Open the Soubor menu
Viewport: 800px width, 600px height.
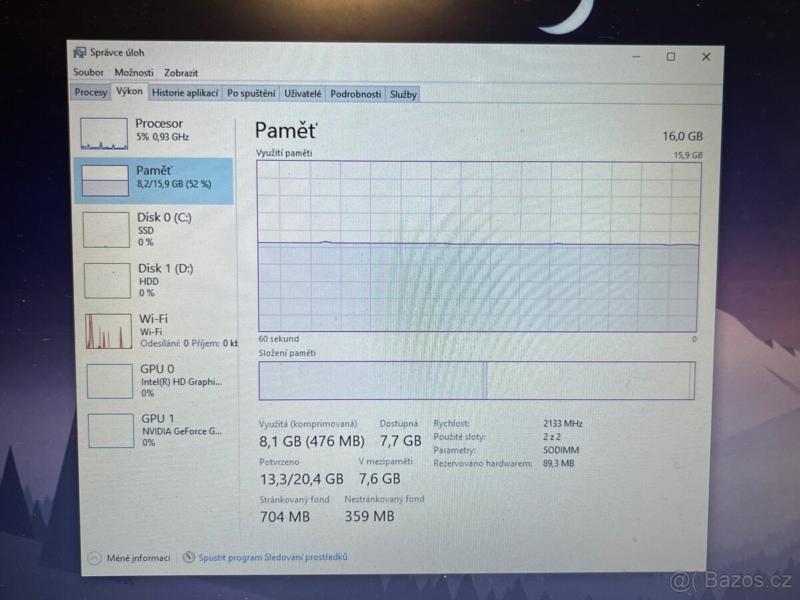coord(89,72)
